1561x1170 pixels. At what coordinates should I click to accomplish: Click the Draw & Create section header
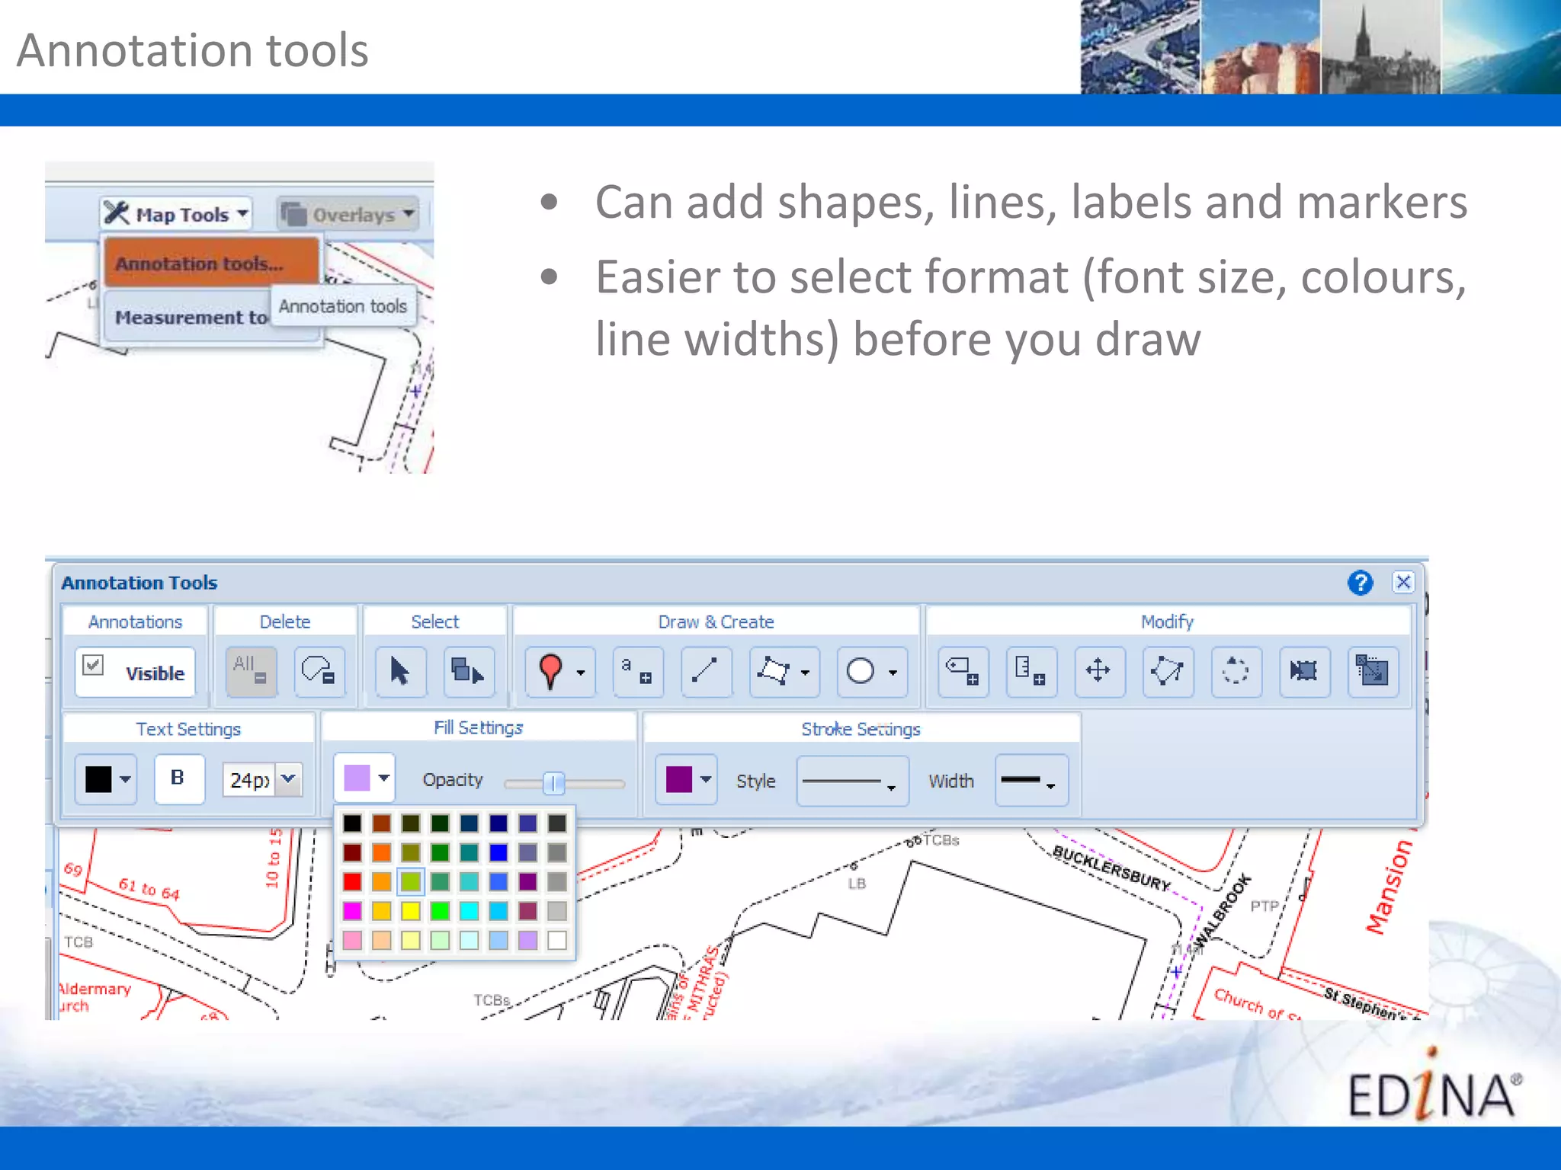tap(716, 622)
